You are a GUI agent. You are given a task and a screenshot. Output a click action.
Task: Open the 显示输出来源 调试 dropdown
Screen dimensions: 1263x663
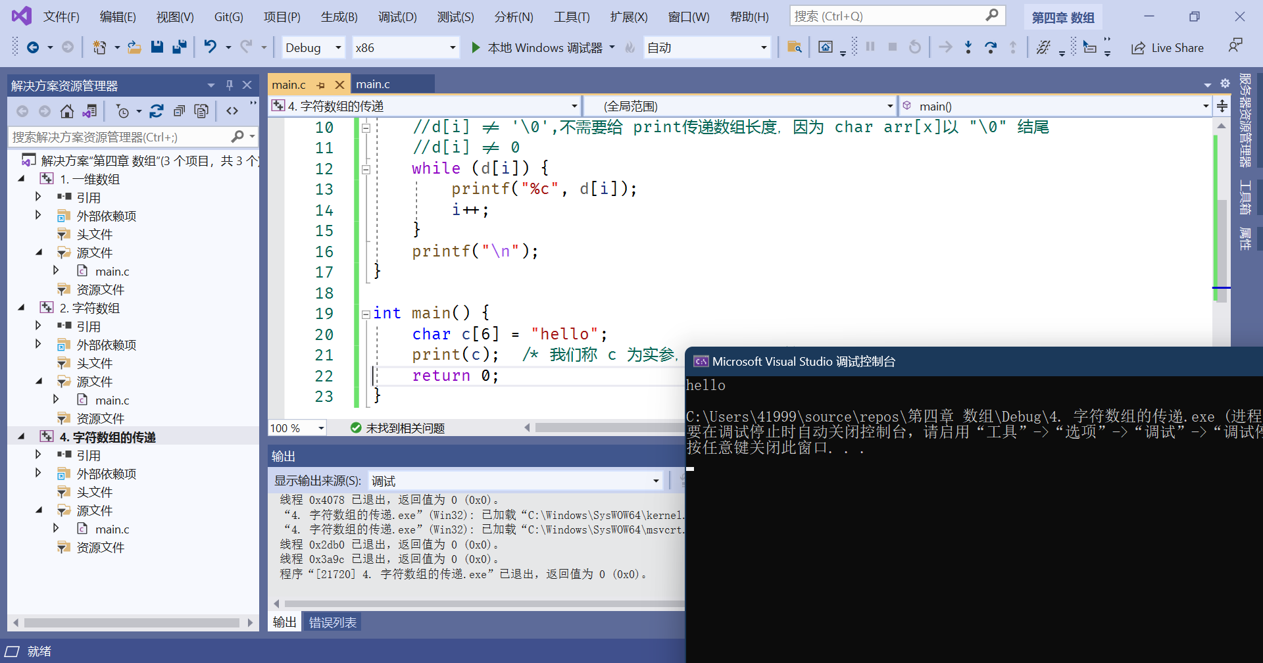tap(515, 481)
